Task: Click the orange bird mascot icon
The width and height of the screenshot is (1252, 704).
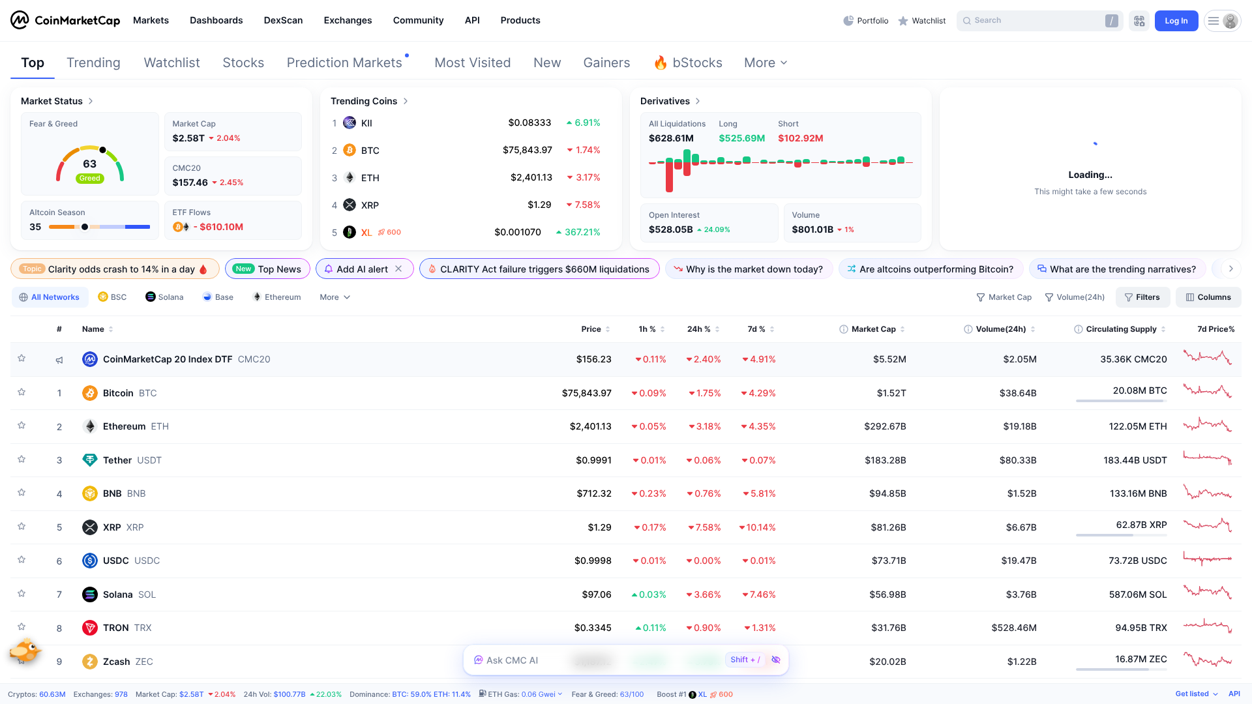Action: [x=25, y=650]
